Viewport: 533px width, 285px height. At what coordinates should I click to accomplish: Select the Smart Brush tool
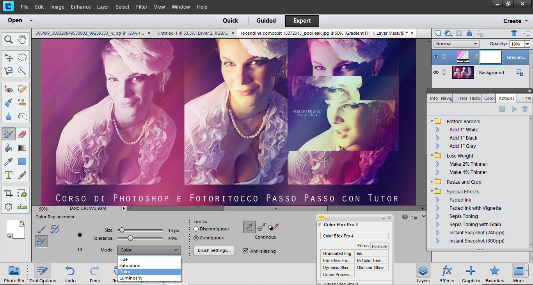[9, 103]
